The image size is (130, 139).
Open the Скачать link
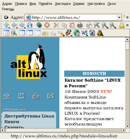pos(14,127)
